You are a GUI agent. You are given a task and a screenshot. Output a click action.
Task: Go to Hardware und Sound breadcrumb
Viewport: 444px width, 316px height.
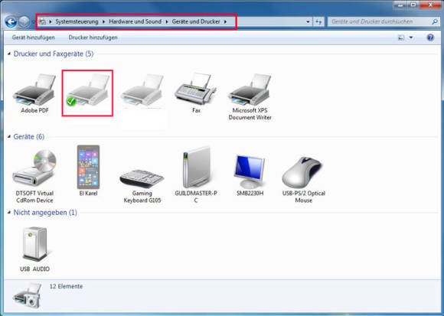click(x=135, y=21)
